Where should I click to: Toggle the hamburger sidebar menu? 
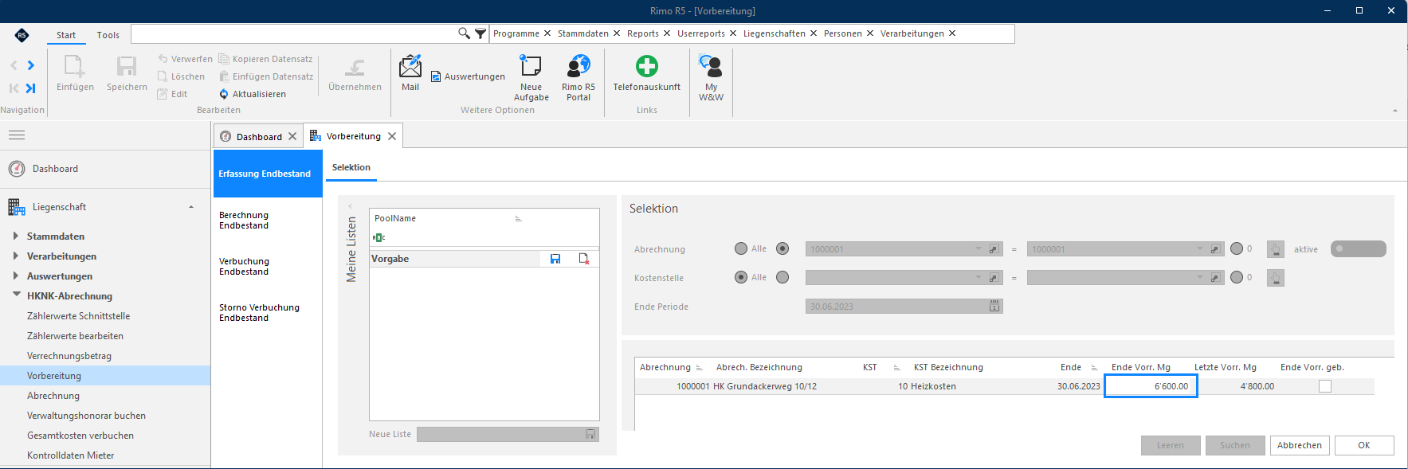pos(17,135)
